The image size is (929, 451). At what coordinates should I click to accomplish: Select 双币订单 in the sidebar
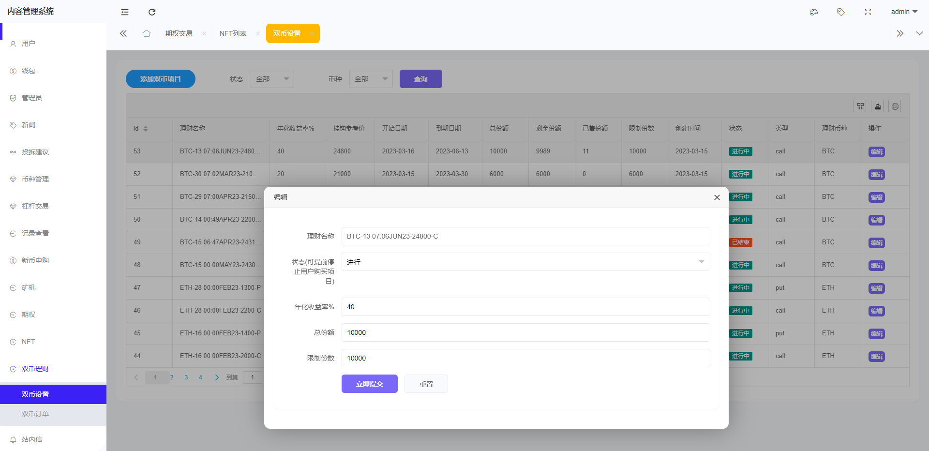(35, 414)
